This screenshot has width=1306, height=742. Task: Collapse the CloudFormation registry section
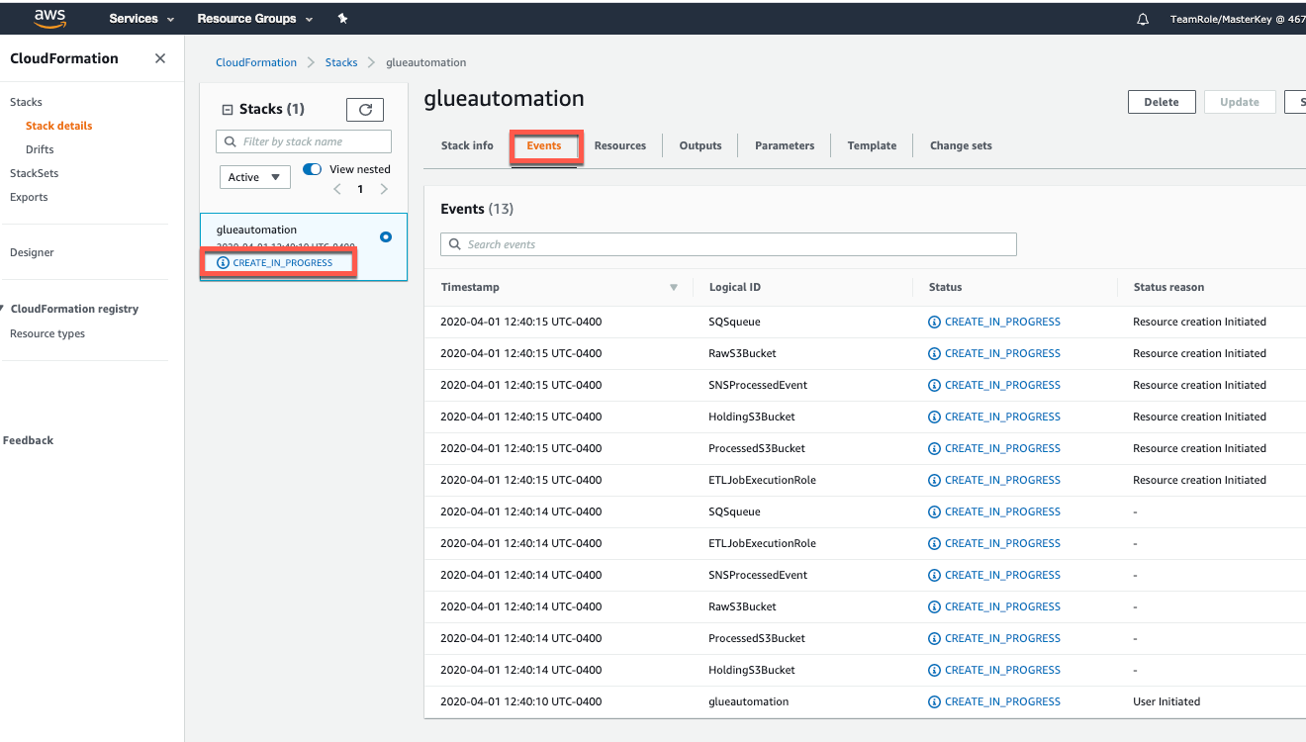(x=3, y=309)
